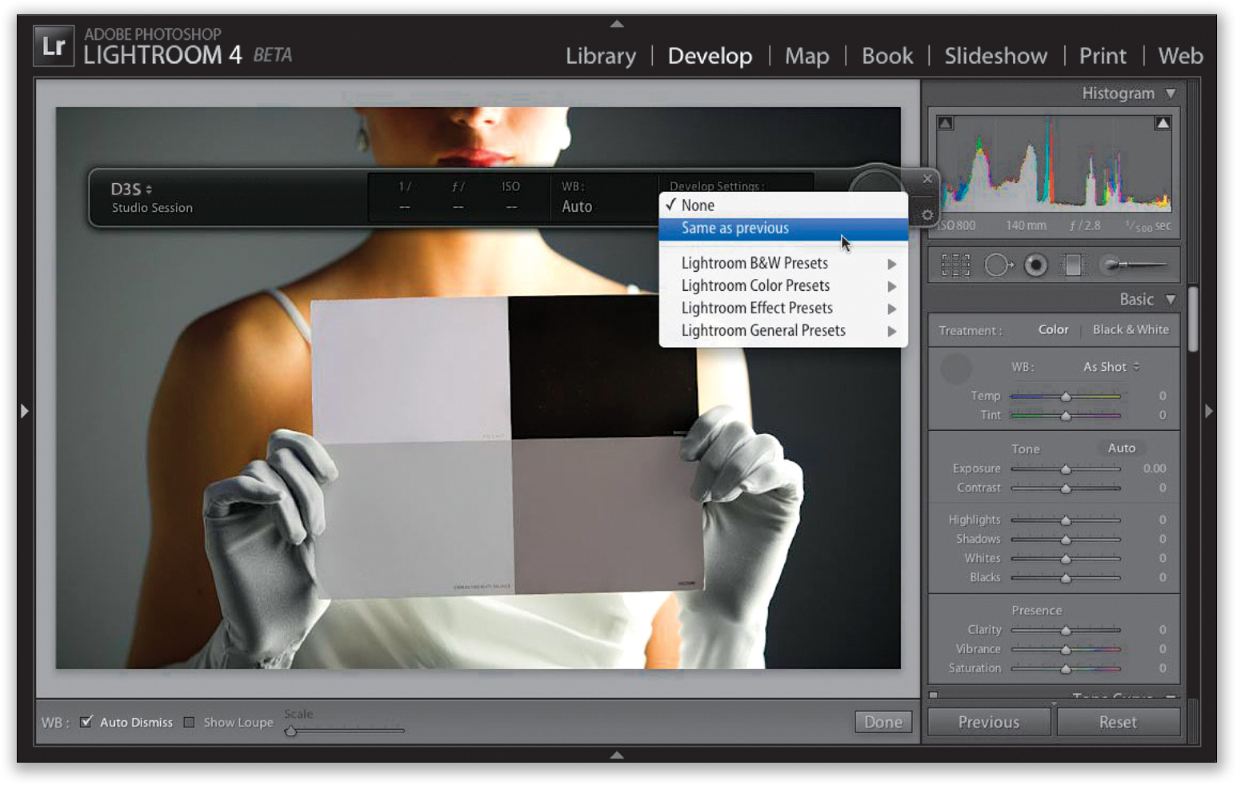Viewport: 1237px width, 785px height.
Task: Switch to the Map module
Action: coord(807,56)
